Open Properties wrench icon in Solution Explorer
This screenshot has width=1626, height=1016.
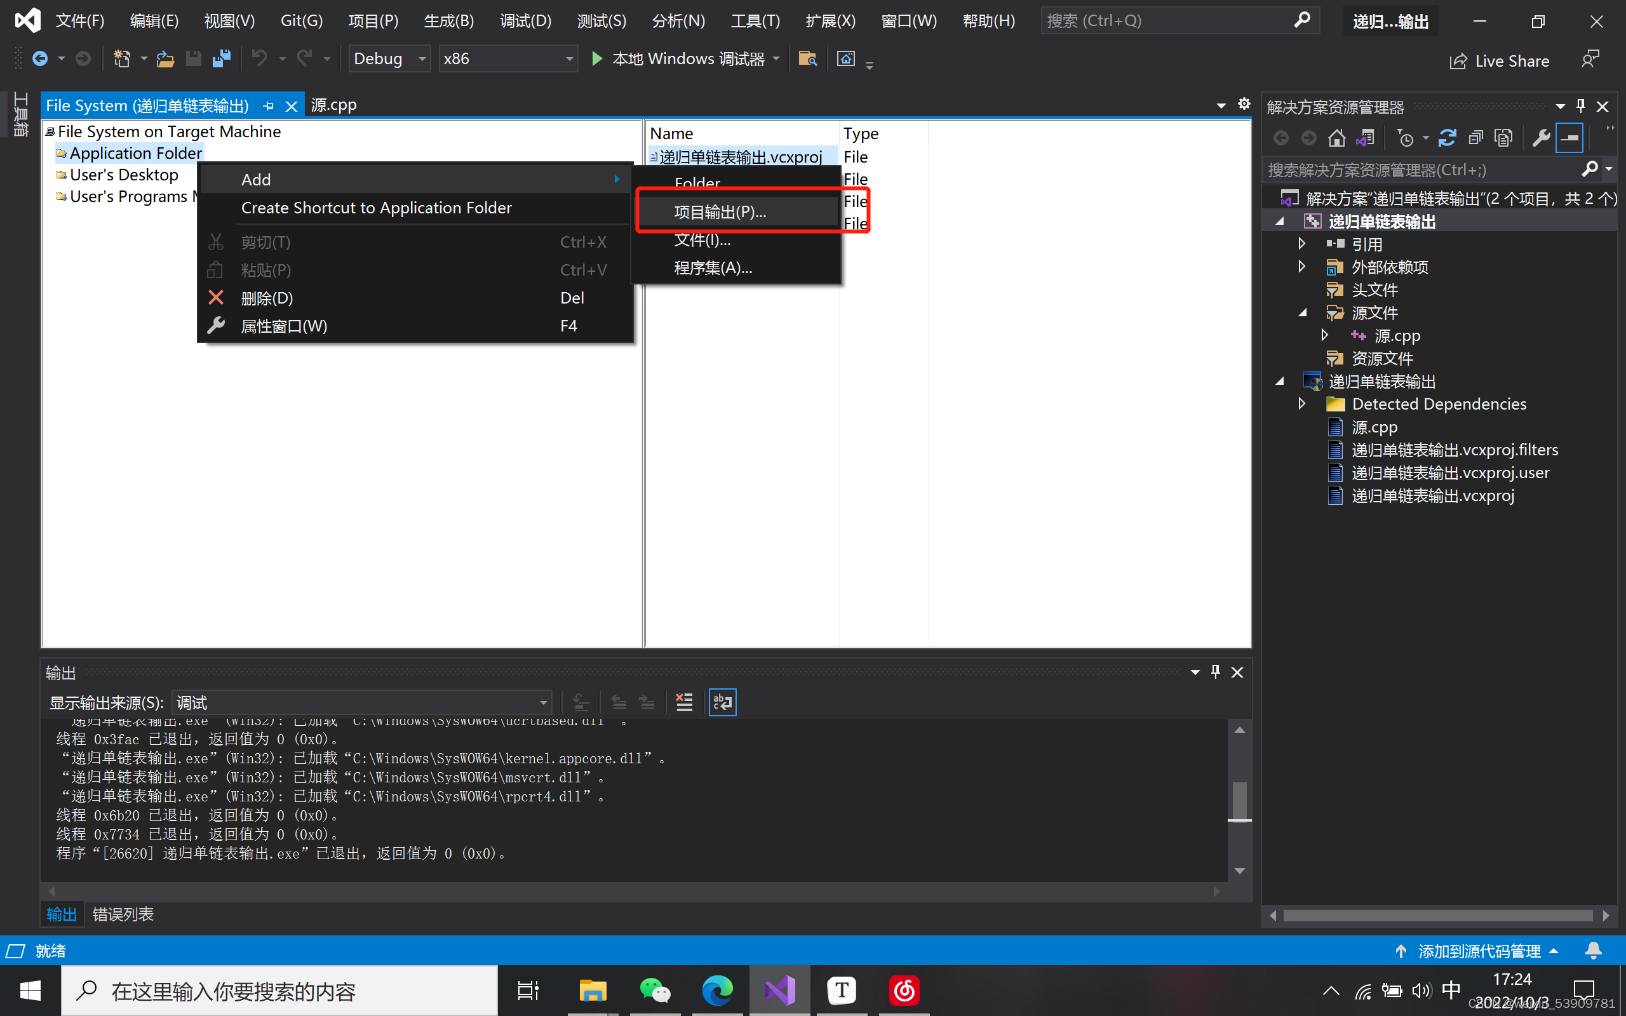tap(1541, 138)
